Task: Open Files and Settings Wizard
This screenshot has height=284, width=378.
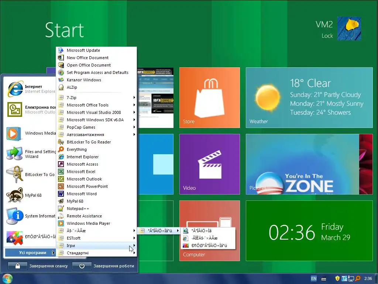Action: click(30, 154)
